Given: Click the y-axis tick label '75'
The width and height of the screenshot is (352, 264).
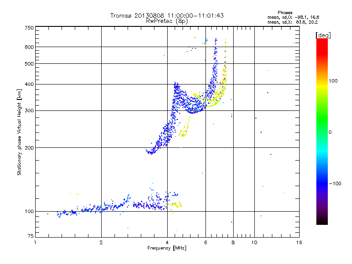Looking at the screenshot, I should point(31,236).
